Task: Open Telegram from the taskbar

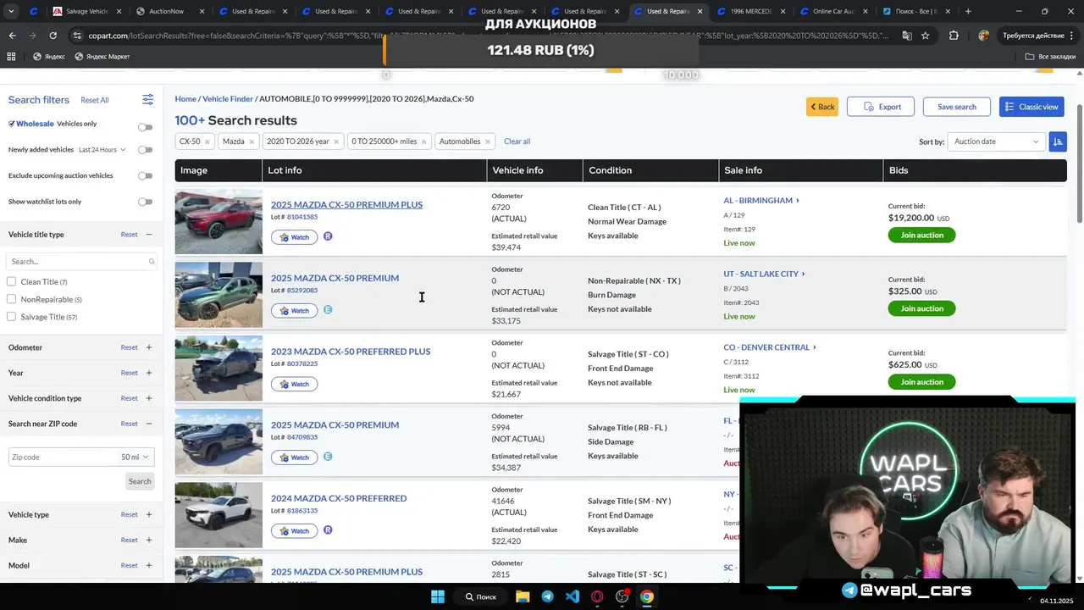Action: (547, 596)
